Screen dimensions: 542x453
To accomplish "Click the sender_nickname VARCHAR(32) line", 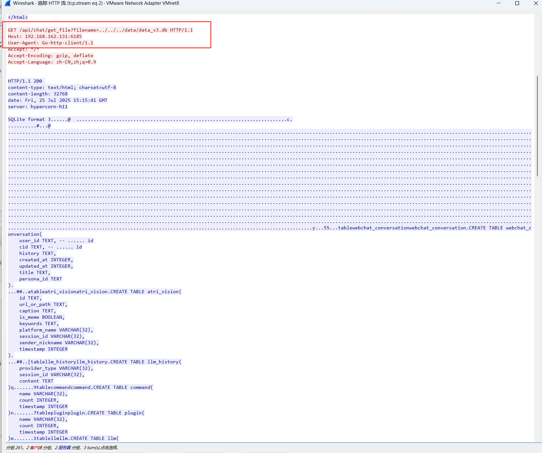I will [x=59, y=343].
